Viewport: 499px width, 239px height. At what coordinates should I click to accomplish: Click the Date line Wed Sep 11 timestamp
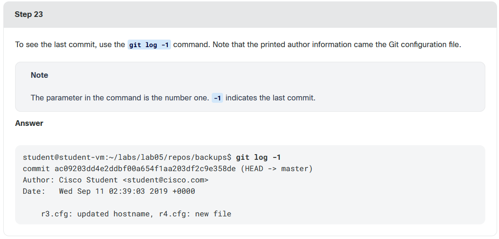pyautogui.click(x=109, y=191)
